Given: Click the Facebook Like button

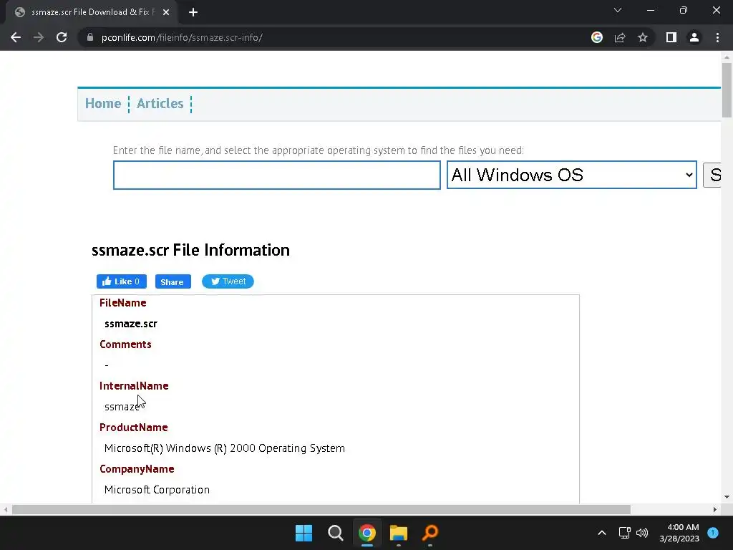Looking at the screenshot, I should [x=122, y=281].
